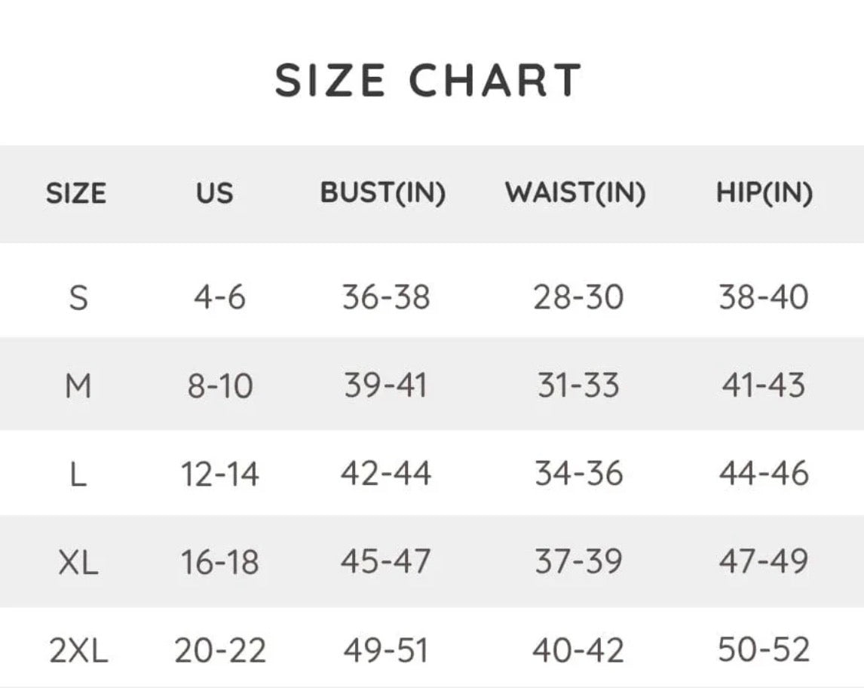
Task: Click the 45-47 bust cell
Action: (385, 562)
